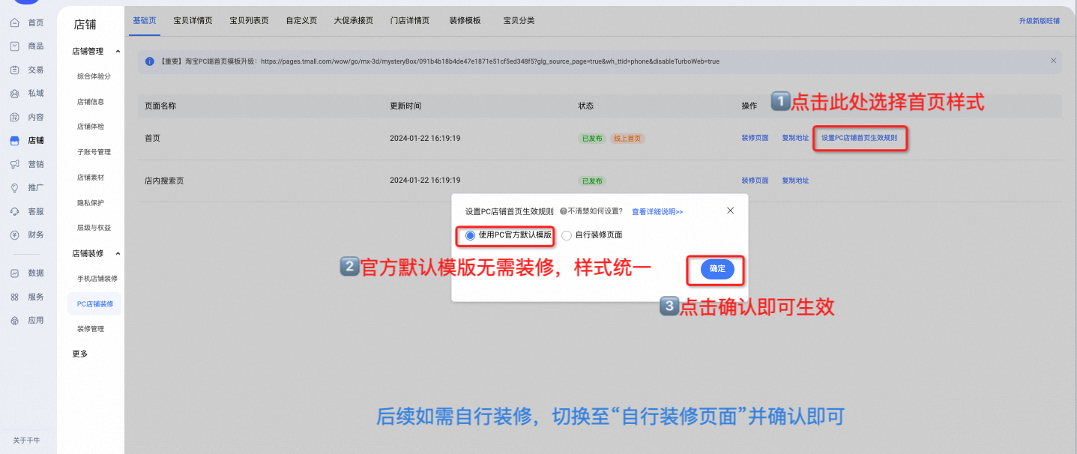Click 设置PC店铺首页生效规则 link
Screen dimensions: 1077x454
[859, 138]
